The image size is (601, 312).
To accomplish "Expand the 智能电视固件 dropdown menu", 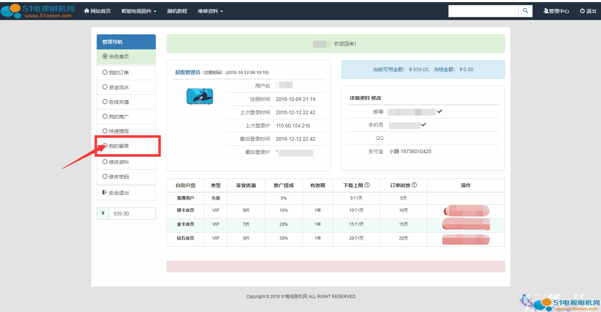I will (139, 11).
